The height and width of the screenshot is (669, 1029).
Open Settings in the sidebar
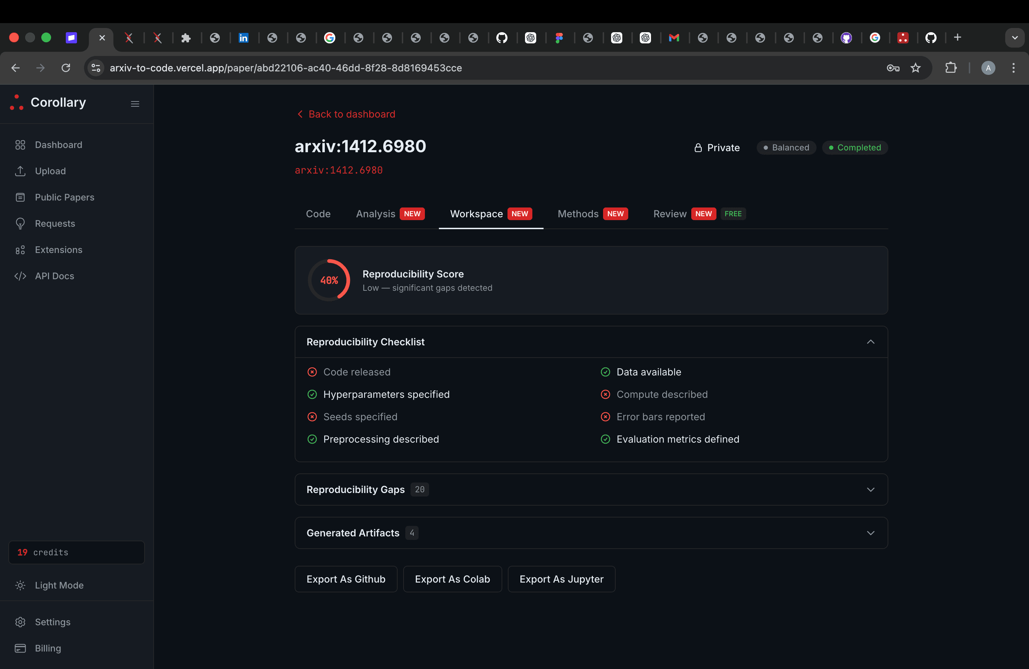[77, 622]
